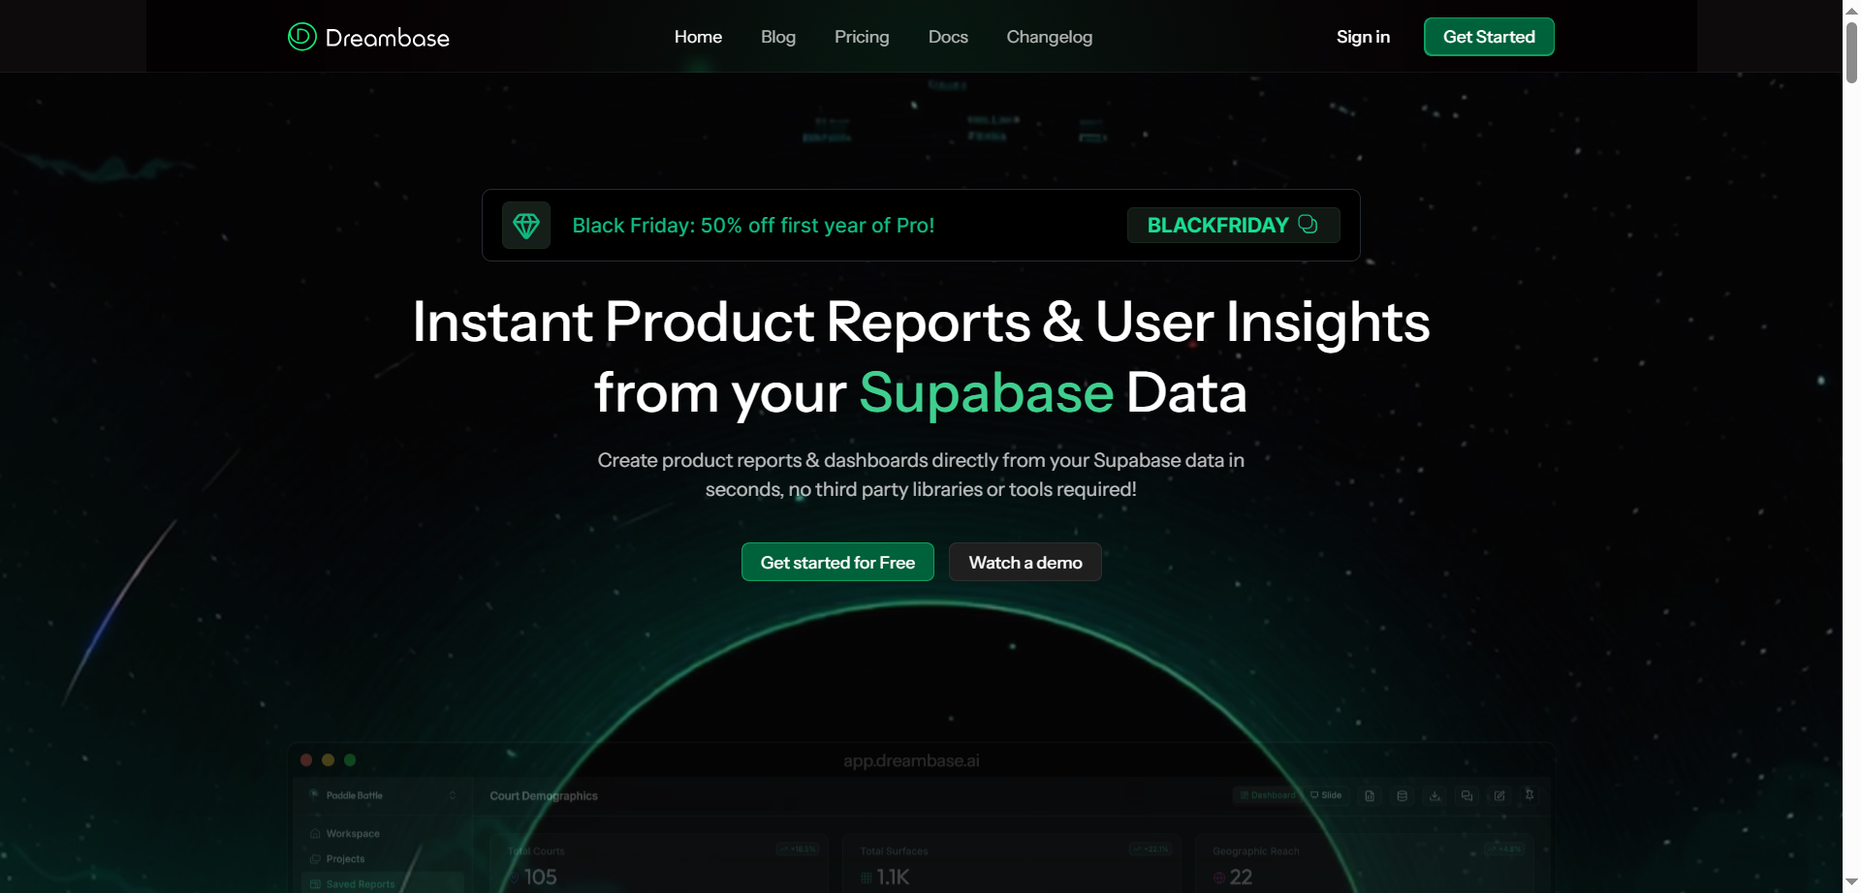Click the Get Started header button
Screen dimensions: 1861x893
point(1489,37)
